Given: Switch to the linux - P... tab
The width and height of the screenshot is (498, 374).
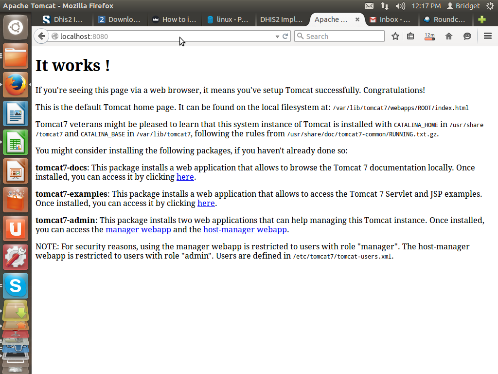Looking at the screenshot, I should (x=228, y=19).
